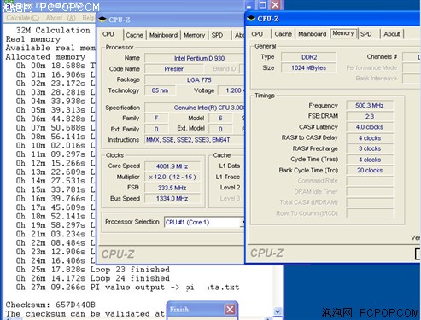The height and width of the screenshot is (320, 421).
Task: Click the Core Speed value 4001.9 MHz
Action: 172,166
